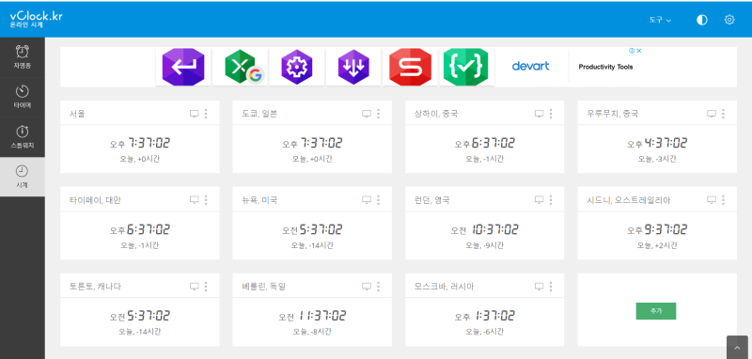Click 모스크바 offset text 오늘, -6시간

coord(484,331)
